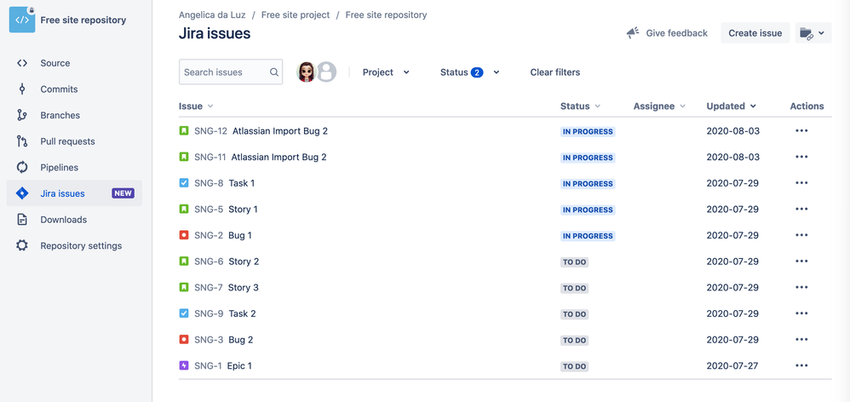Sort by the Issue column header

196,106
